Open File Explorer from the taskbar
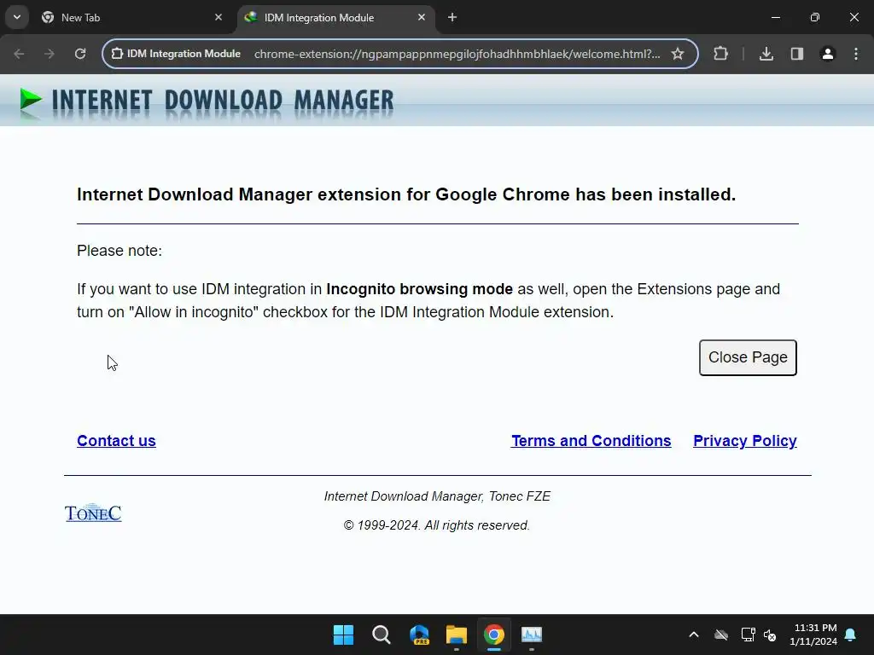Image resolution: width=874 pixels, height=655 pixels. tap(457, 635)
